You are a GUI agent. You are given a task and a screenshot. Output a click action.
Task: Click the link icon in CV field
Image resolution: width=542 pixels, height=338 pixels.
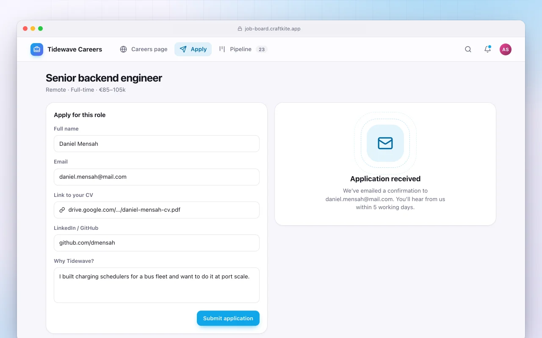coord(62,210)
